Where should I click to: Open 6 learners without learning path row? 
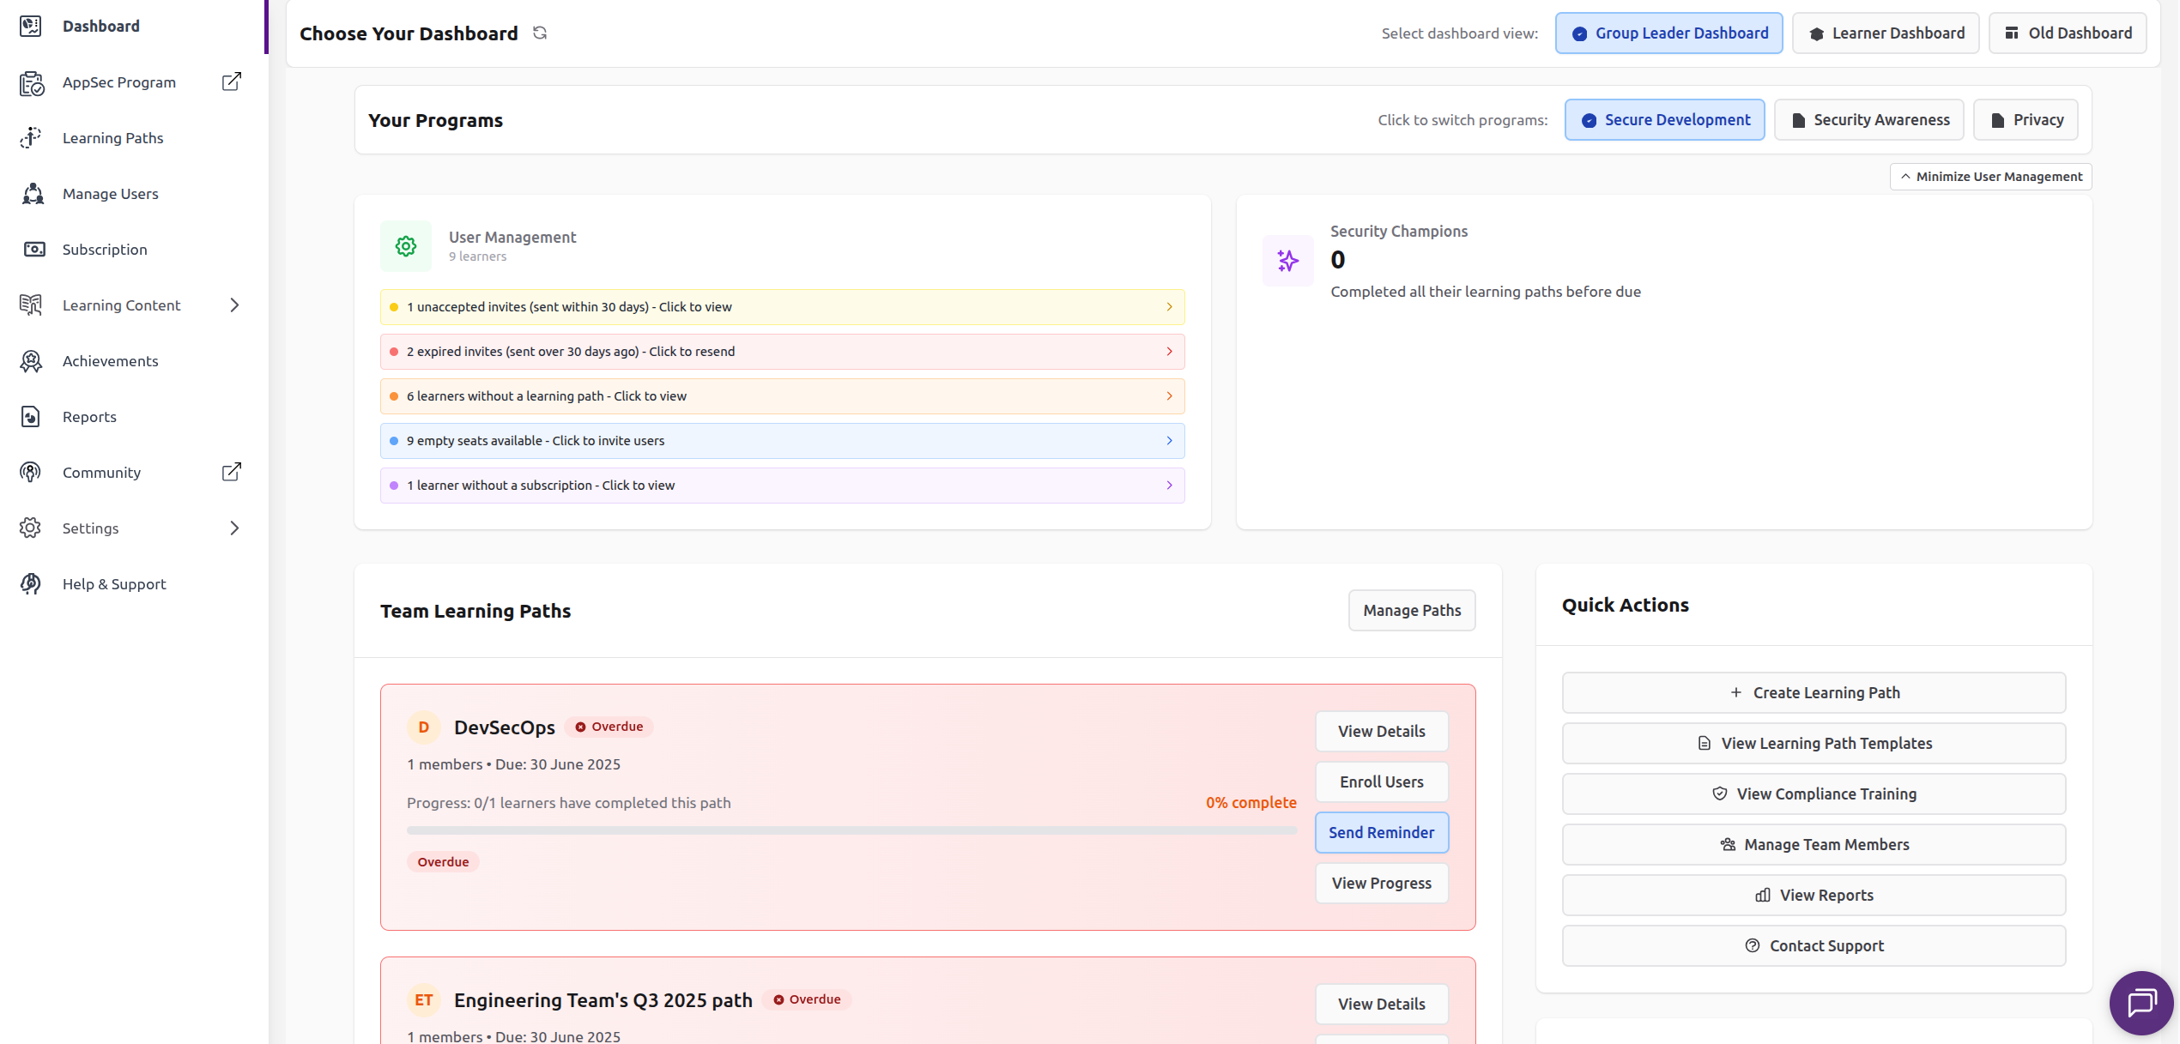[782, 396]
